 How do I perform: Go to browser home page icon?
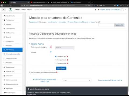10,6
